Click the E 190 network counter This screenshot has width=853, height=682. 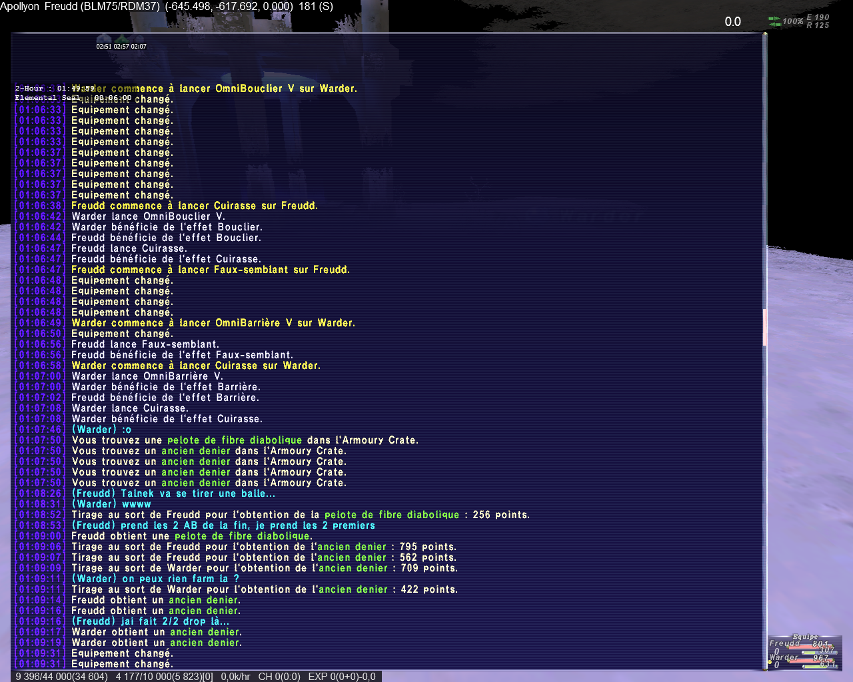[818, 17]
